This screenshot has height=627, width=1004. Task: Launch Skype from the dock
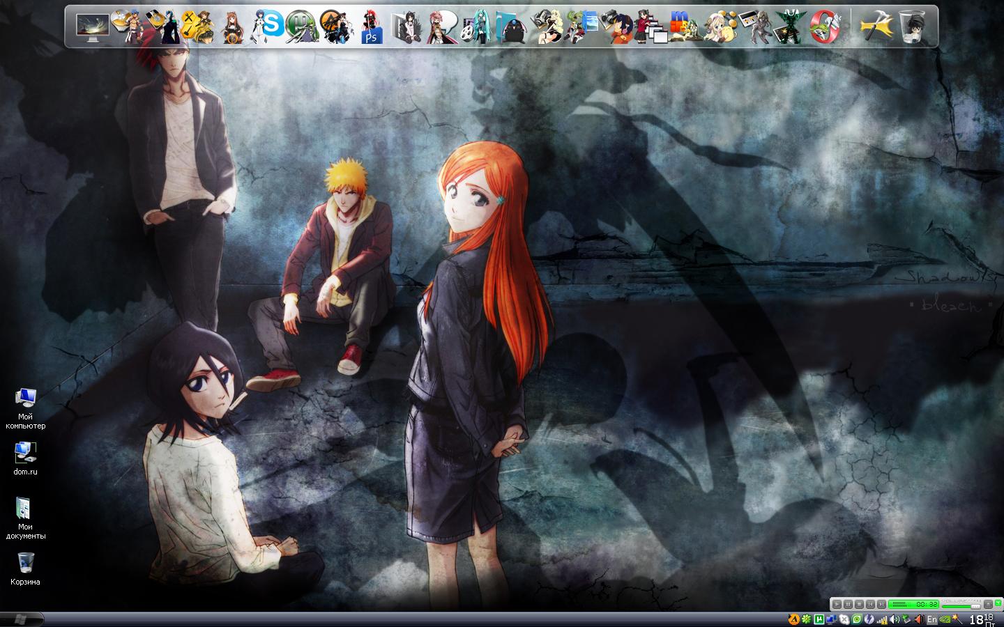pyautogui.click(x=268, y=27)
